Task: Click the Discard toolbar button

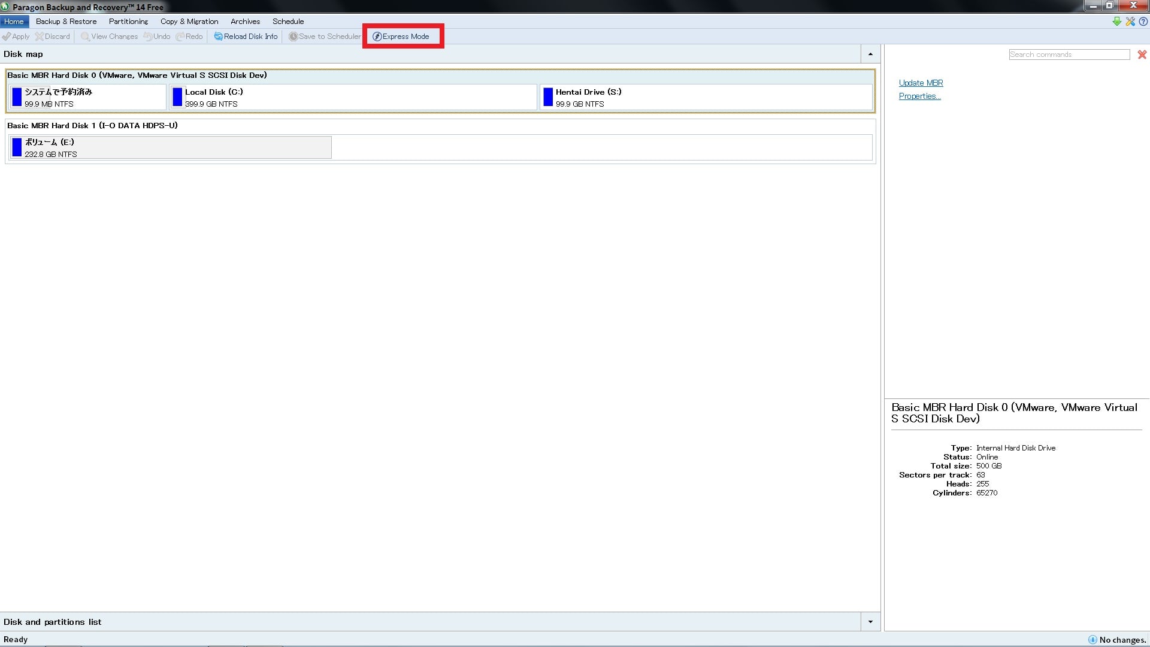Action: pyautogui.click(x=53, y=37)
